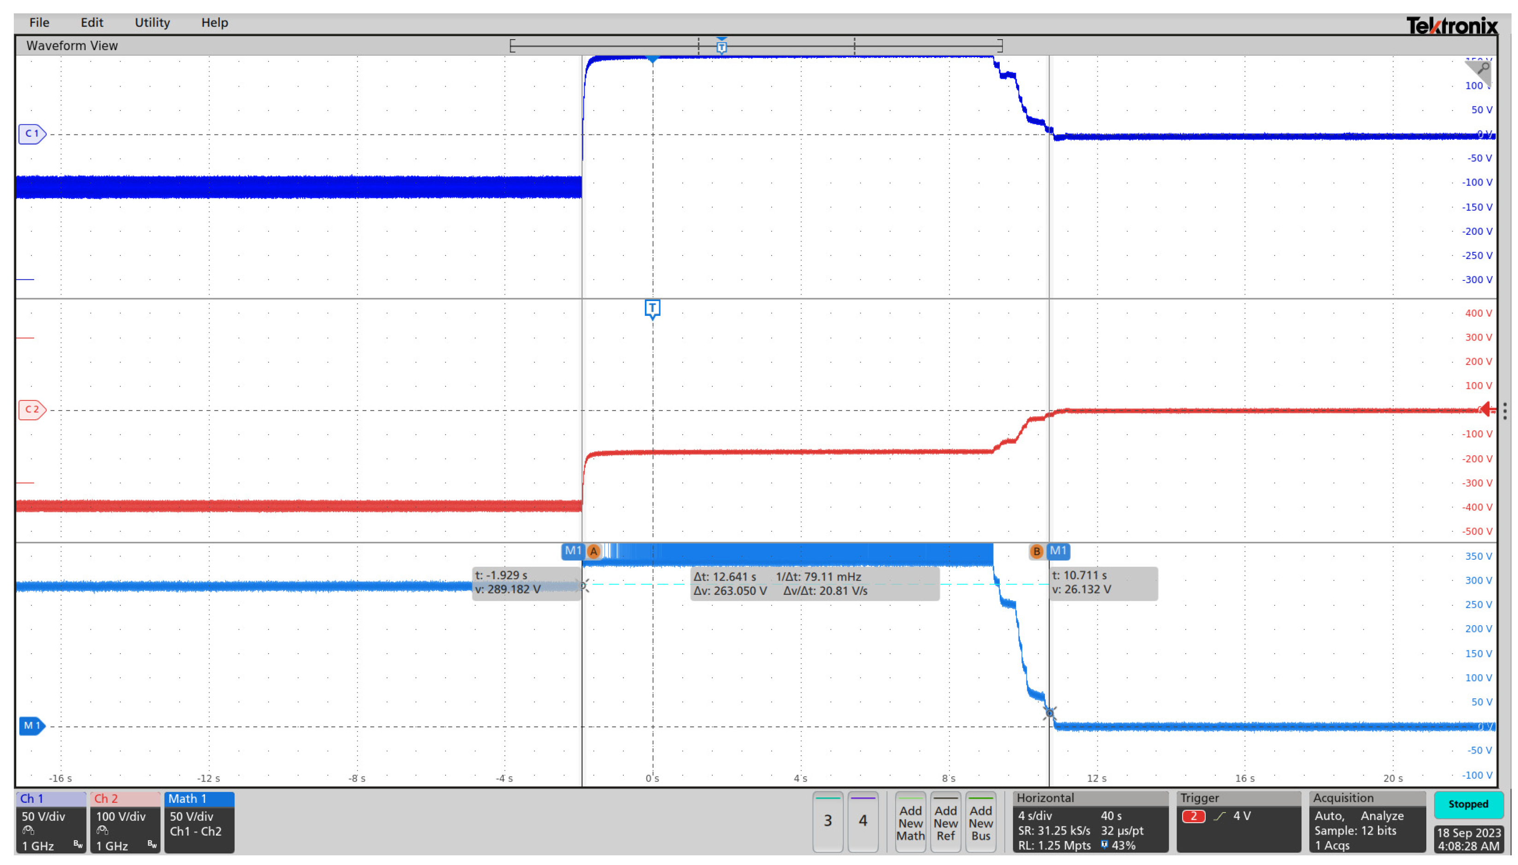Open the Math 1 settings badge
The image size is (1518, 865).
coord(199,822)
